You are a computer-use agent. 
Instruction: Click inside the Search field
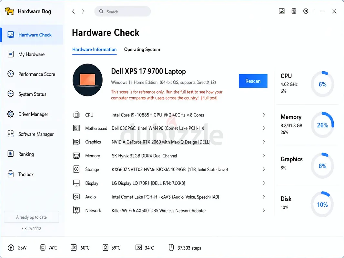point(122,11)
